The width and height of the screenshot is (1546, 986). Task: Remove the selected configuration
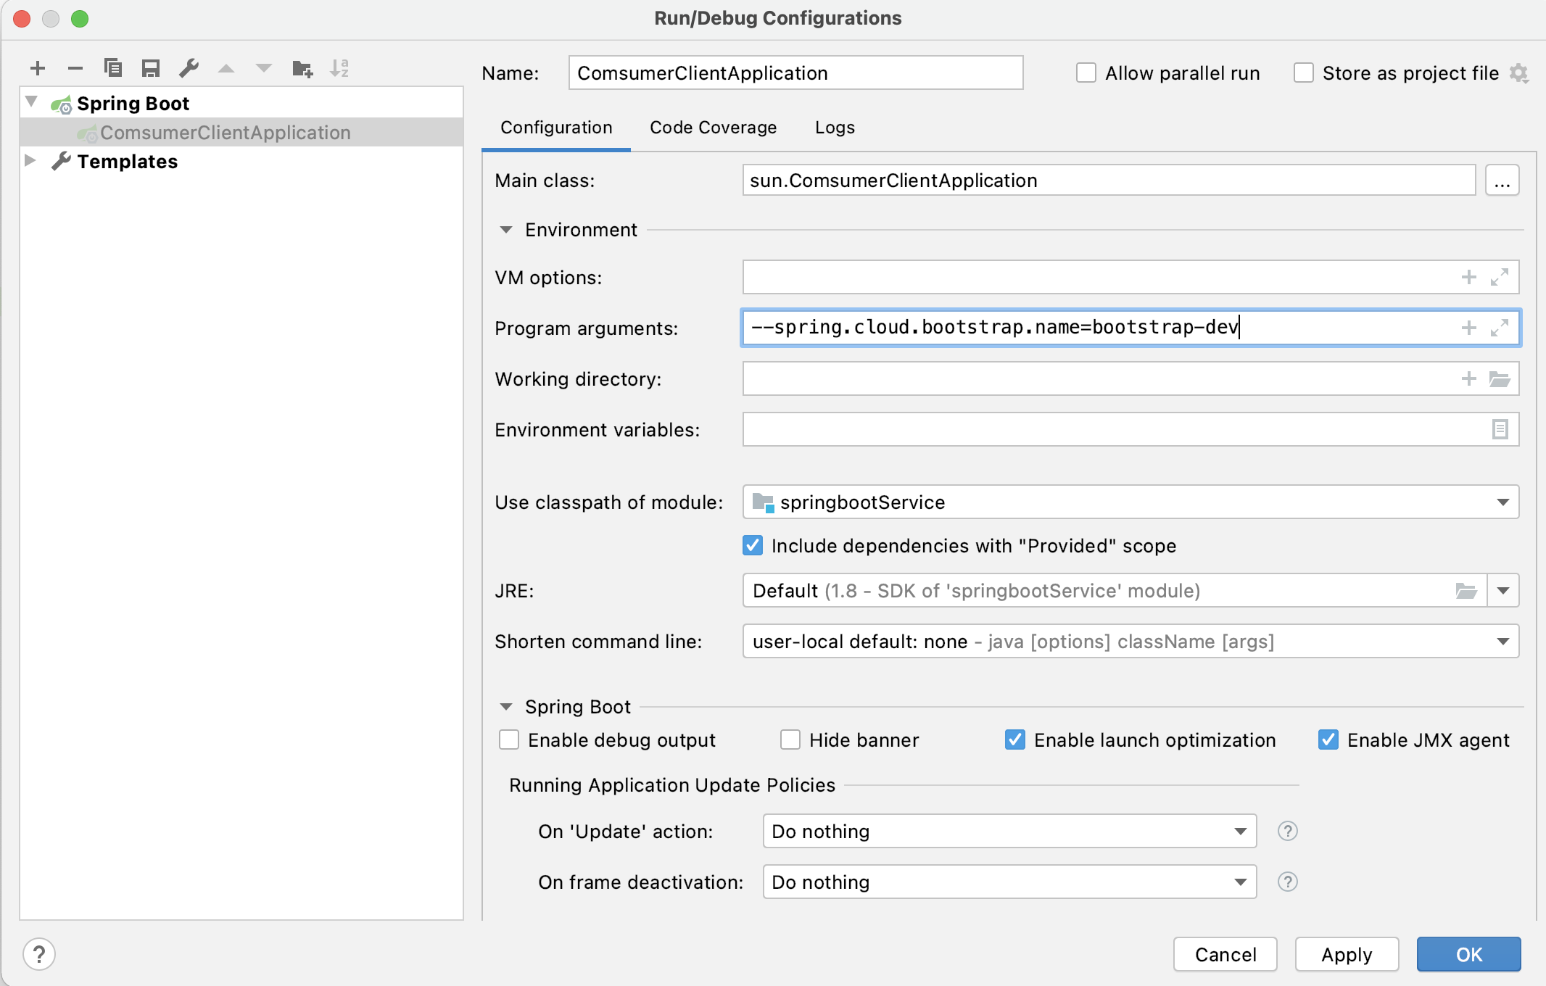75,68
